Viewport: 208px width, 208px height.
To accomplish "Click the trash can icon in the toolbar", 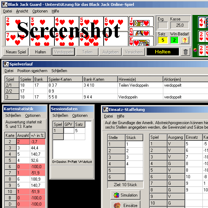I will pyautogui.click(x=186, y=52).
